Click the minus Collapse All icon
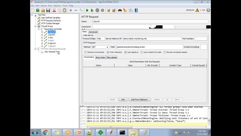241x136 pixels. 76,10
